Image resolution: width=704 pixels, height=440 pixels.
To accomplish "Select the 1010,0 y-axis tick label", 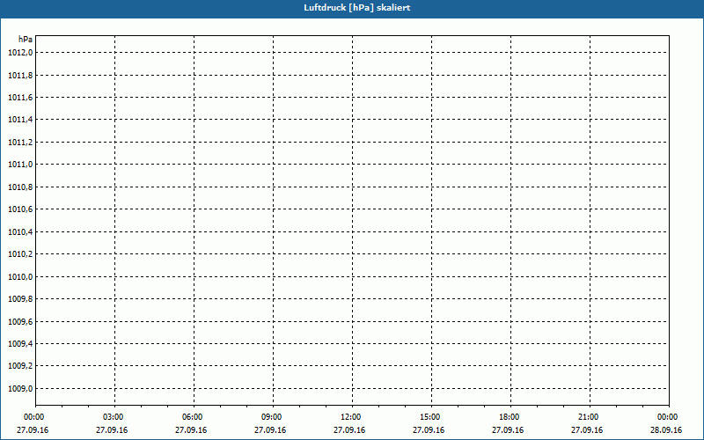I will (x=20, y=276).
